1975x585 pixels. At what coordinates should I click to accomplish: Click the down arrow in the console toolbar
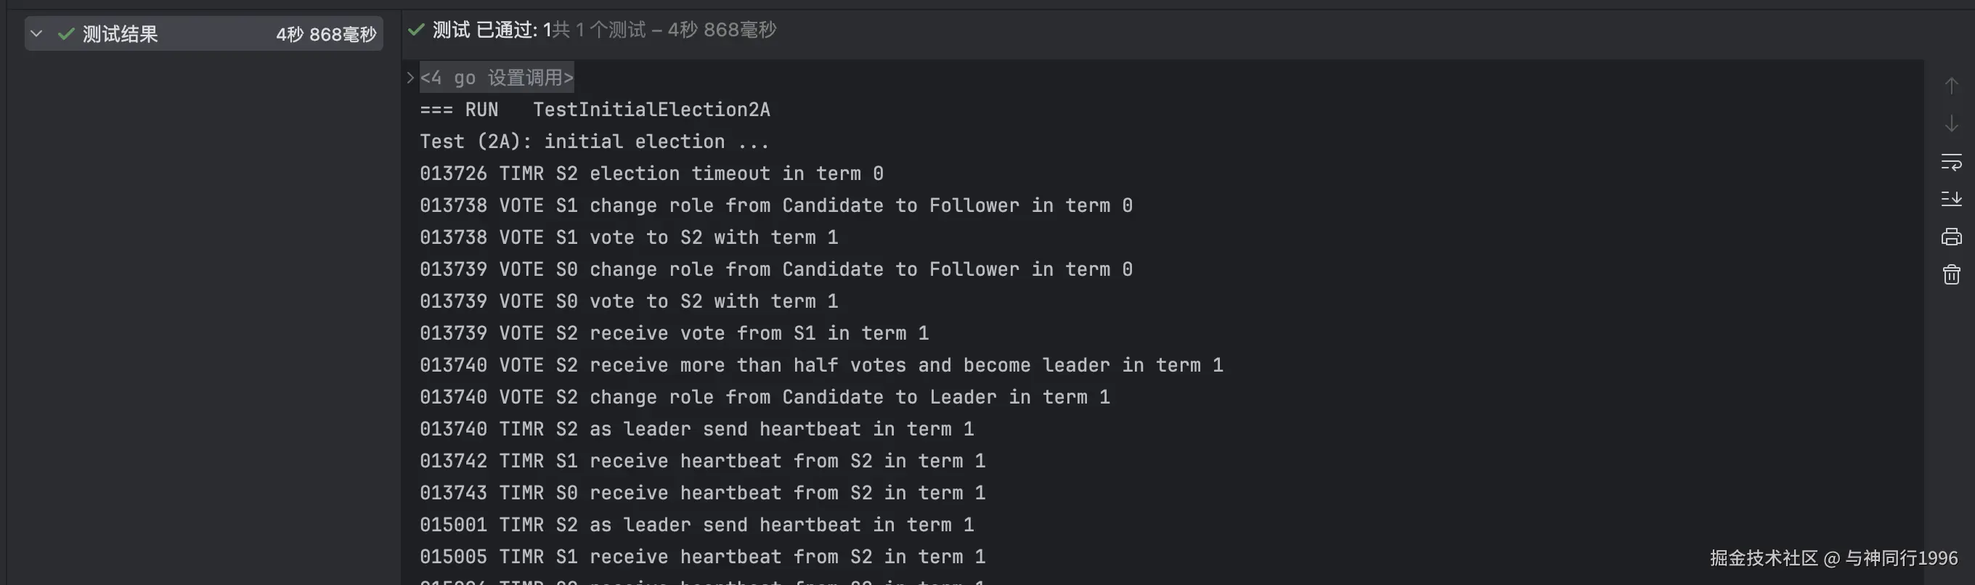pos(1950,123)
